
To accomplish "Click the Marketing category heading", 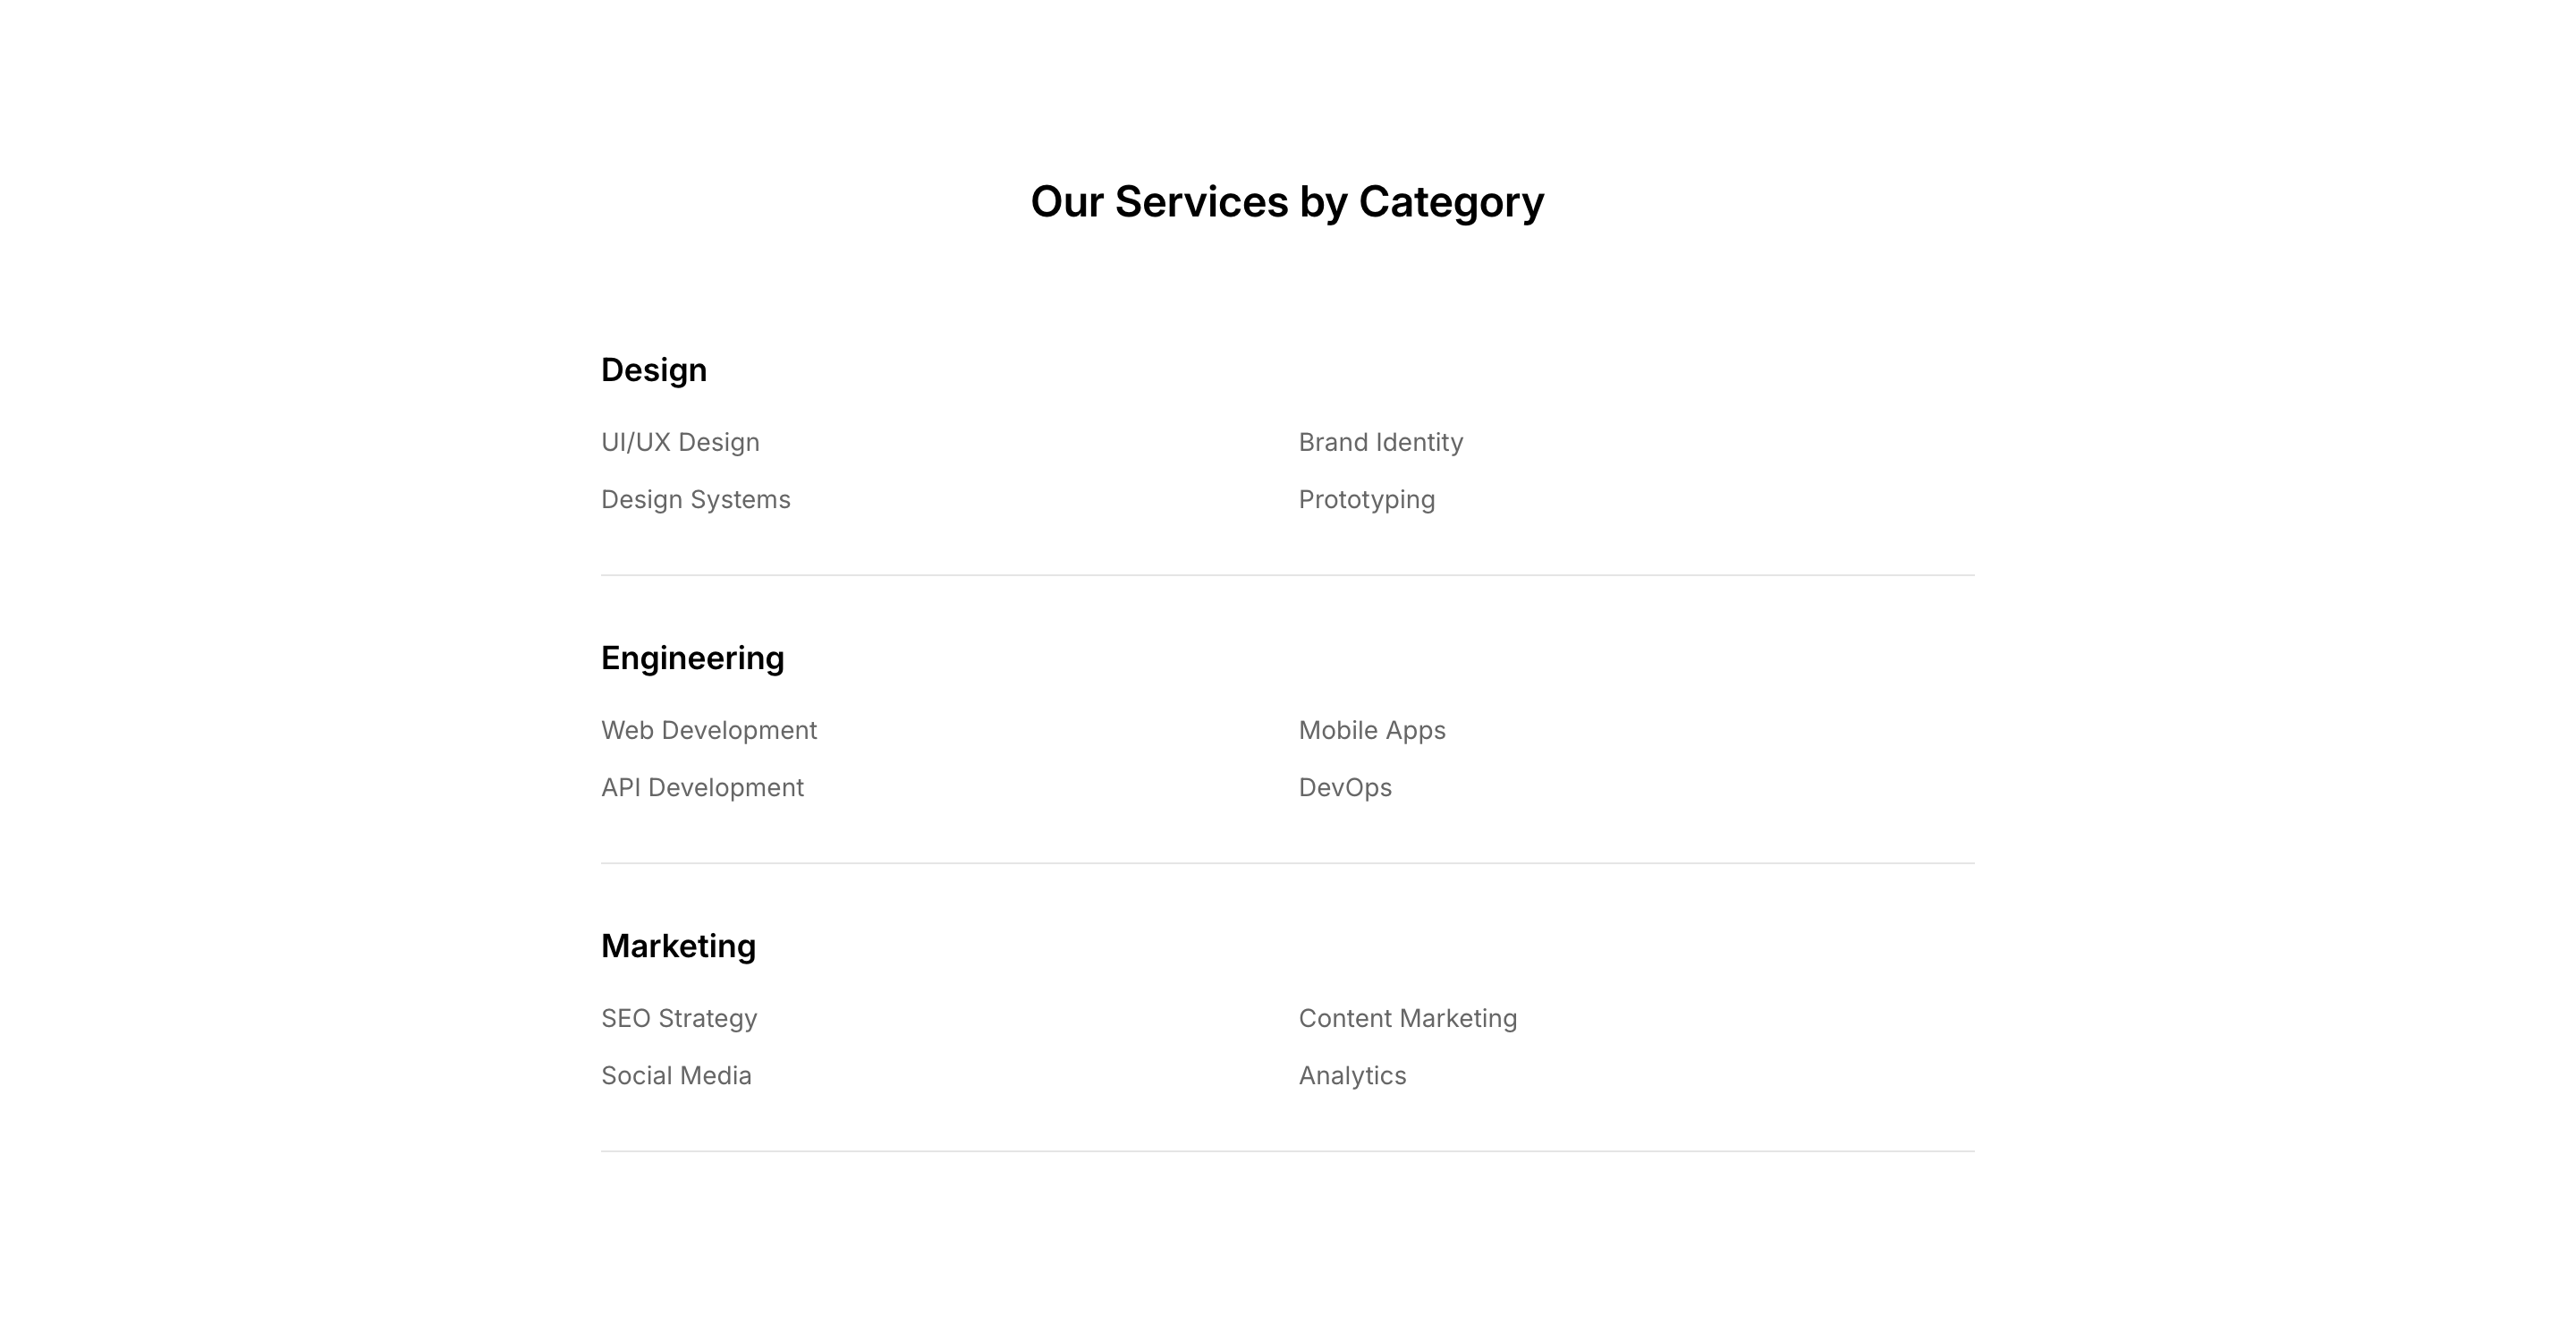I will 678,946.
